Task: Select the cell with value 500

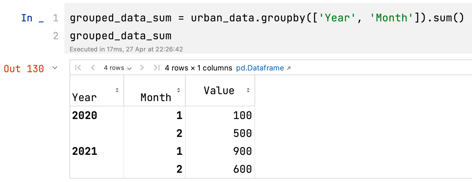Action: [220, 133]
